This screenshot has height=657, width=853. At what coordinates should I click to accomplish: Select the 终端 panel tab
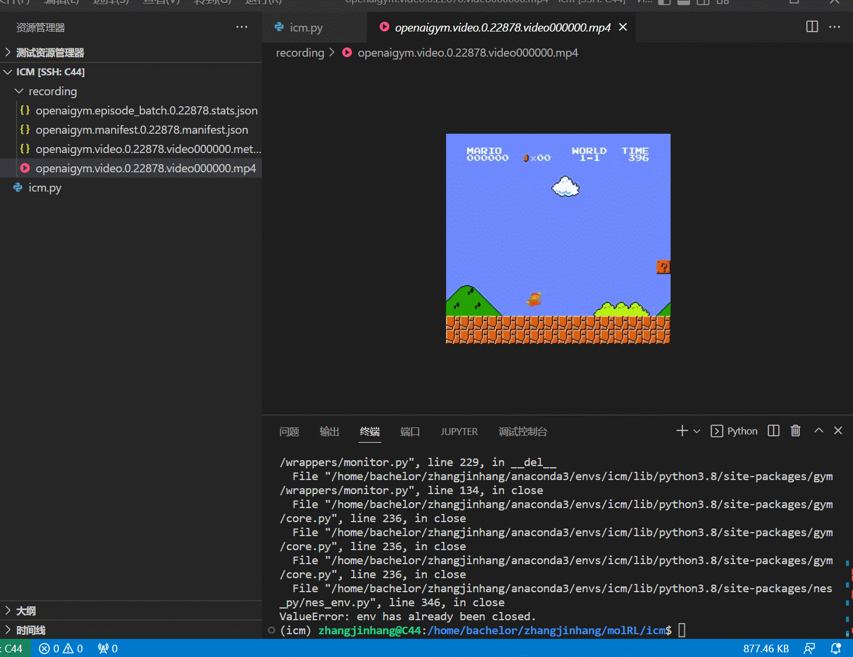click(x=370, y=432)
